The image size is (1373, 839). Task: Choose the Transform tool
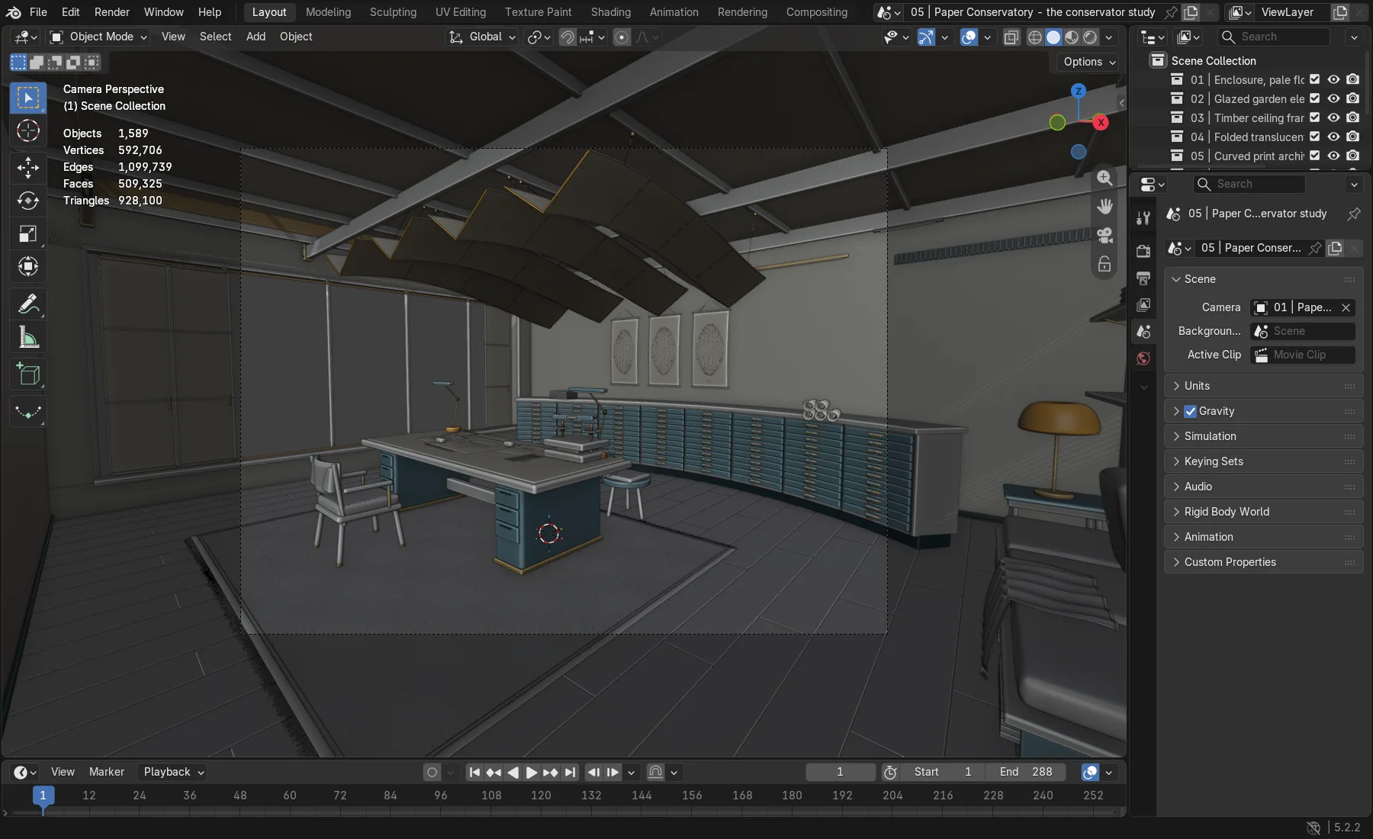coord(28,266)
